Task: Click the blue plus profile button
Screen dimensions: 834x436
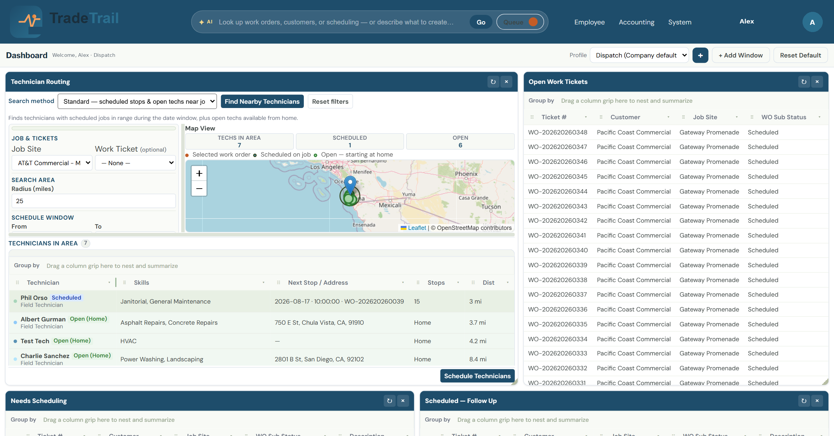Action: point(700,55)
